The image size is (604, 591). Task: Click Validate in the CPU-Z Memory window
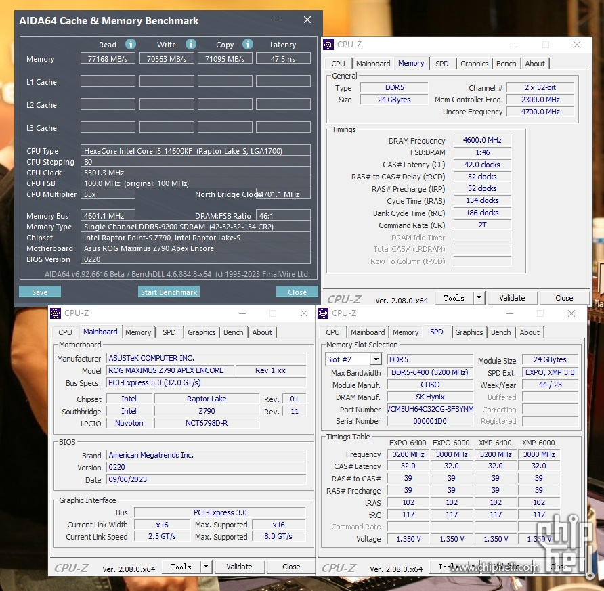pyautogui.click(x=512, y=298)
